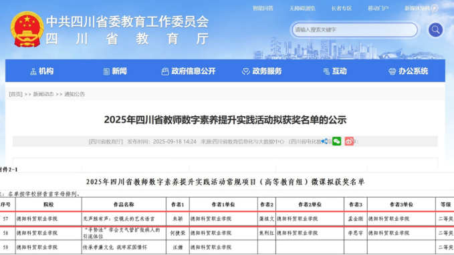Focus the keyword search input field

[x=354, y=30]
